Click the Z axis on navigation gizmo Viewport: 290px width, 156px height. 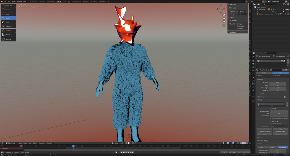[x=221, y=5]
